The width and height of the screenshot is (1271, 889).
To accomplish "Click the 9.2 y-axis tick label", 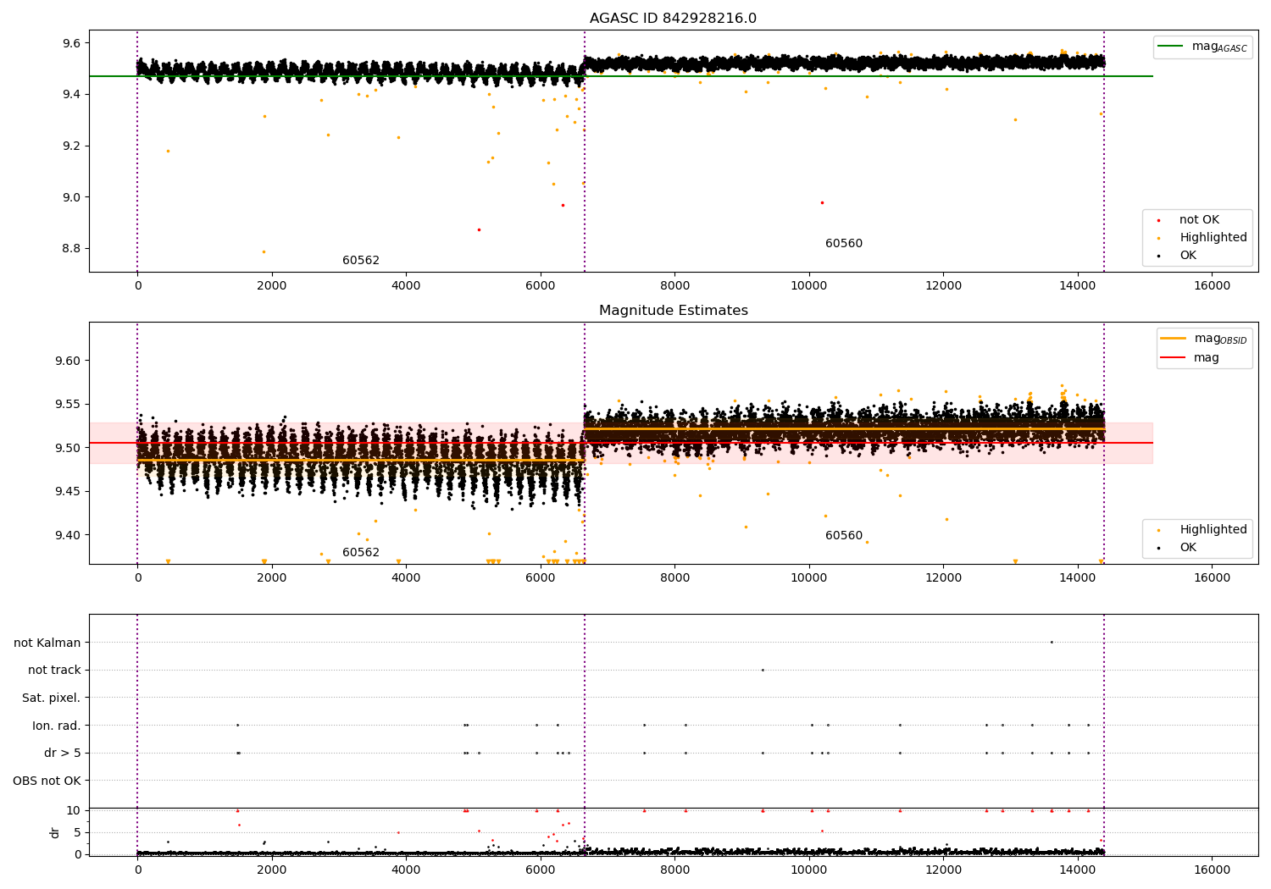I will pyautogui.click(x=70, y=146).
